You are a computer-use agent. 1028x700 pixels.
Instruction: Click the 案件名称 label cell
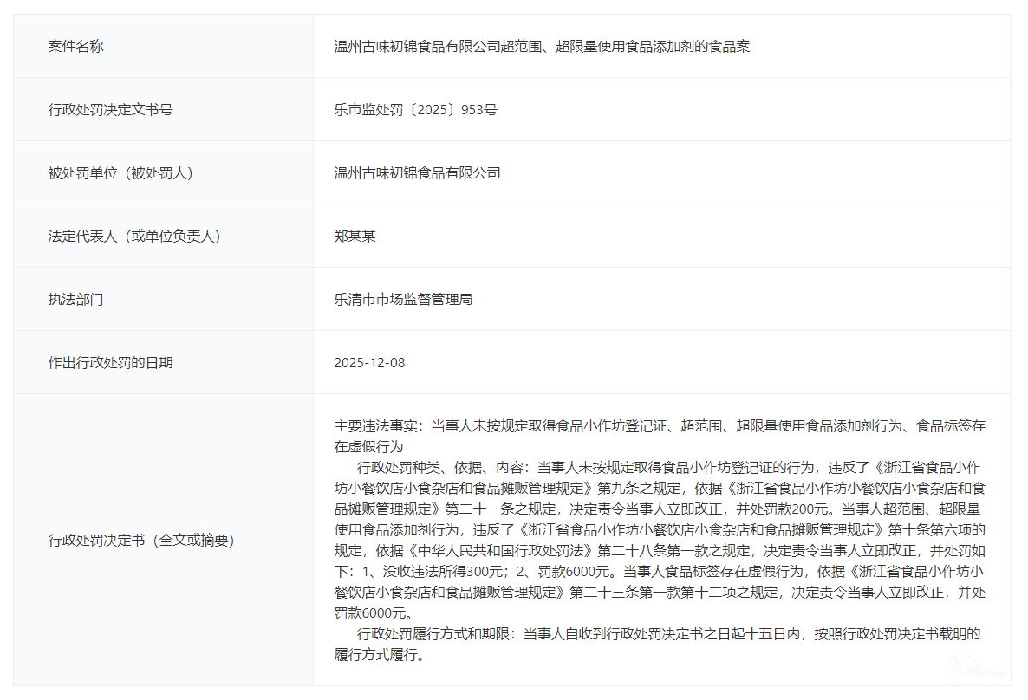pos(75,47)
